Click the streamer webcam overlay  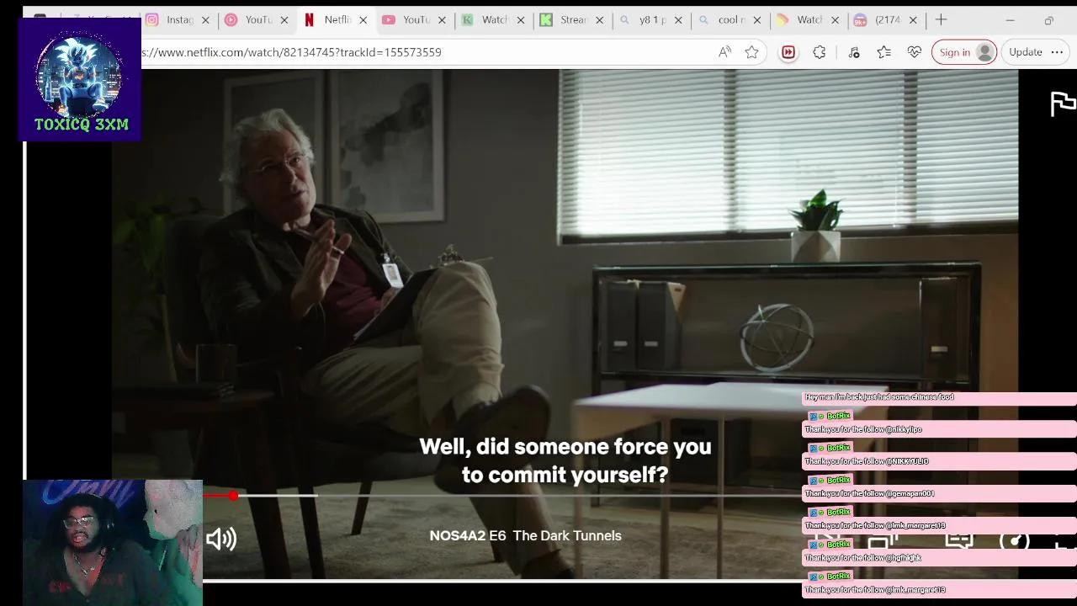pos(113,543)
